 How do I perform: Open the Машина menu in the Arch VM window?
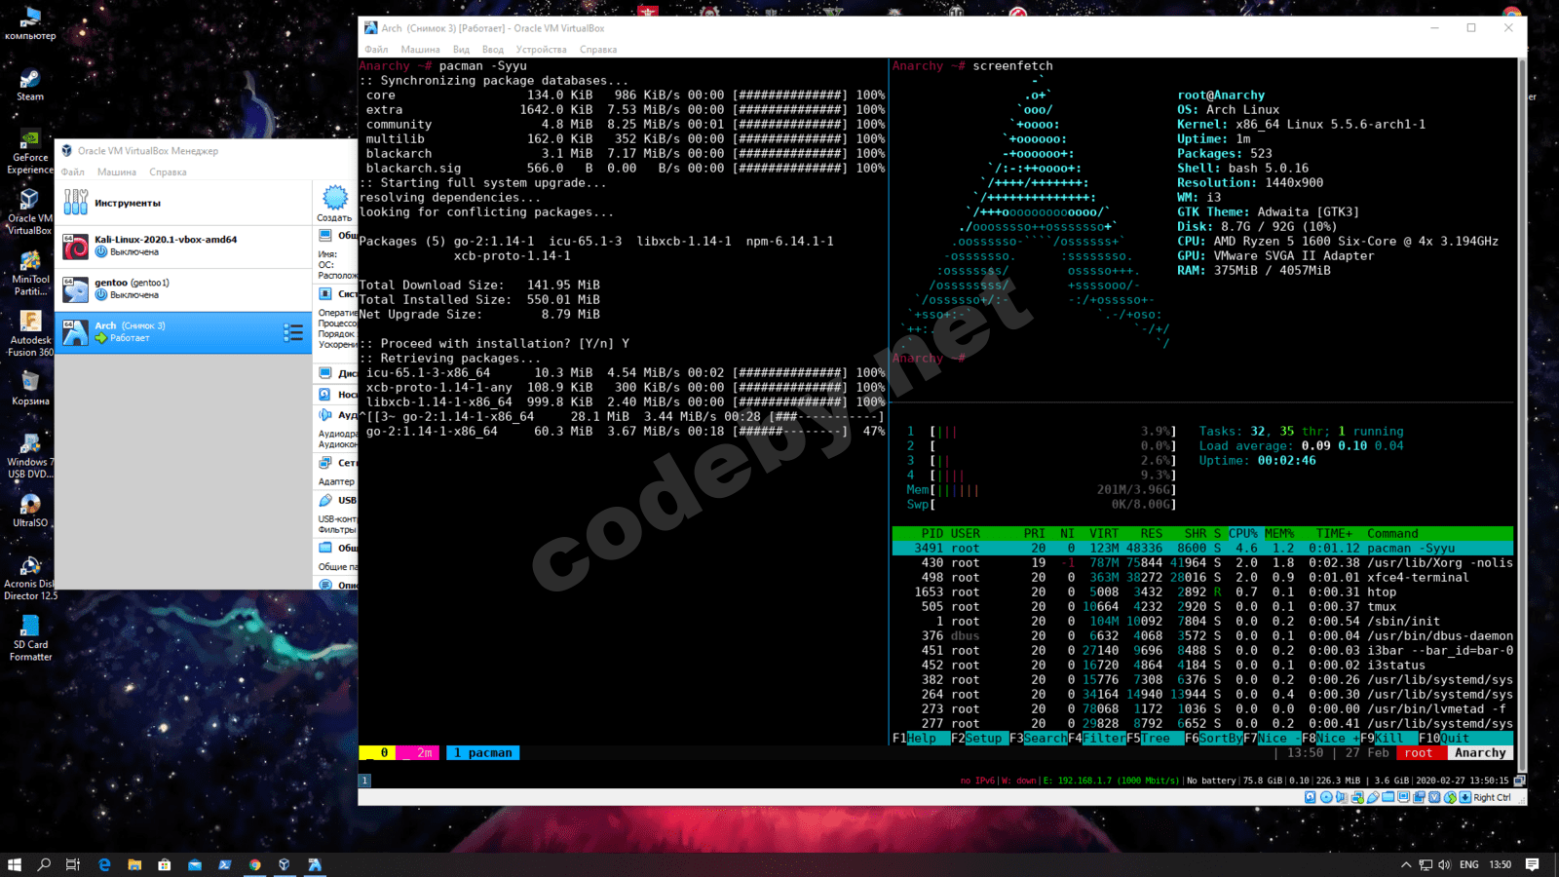point(420,50)
